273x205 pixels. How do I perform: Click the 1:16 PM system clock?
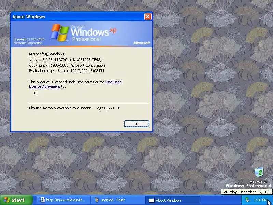point(260,200)
